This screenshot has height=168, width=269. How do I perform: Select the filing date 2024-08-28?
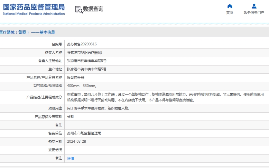click(x=76, y=142)
